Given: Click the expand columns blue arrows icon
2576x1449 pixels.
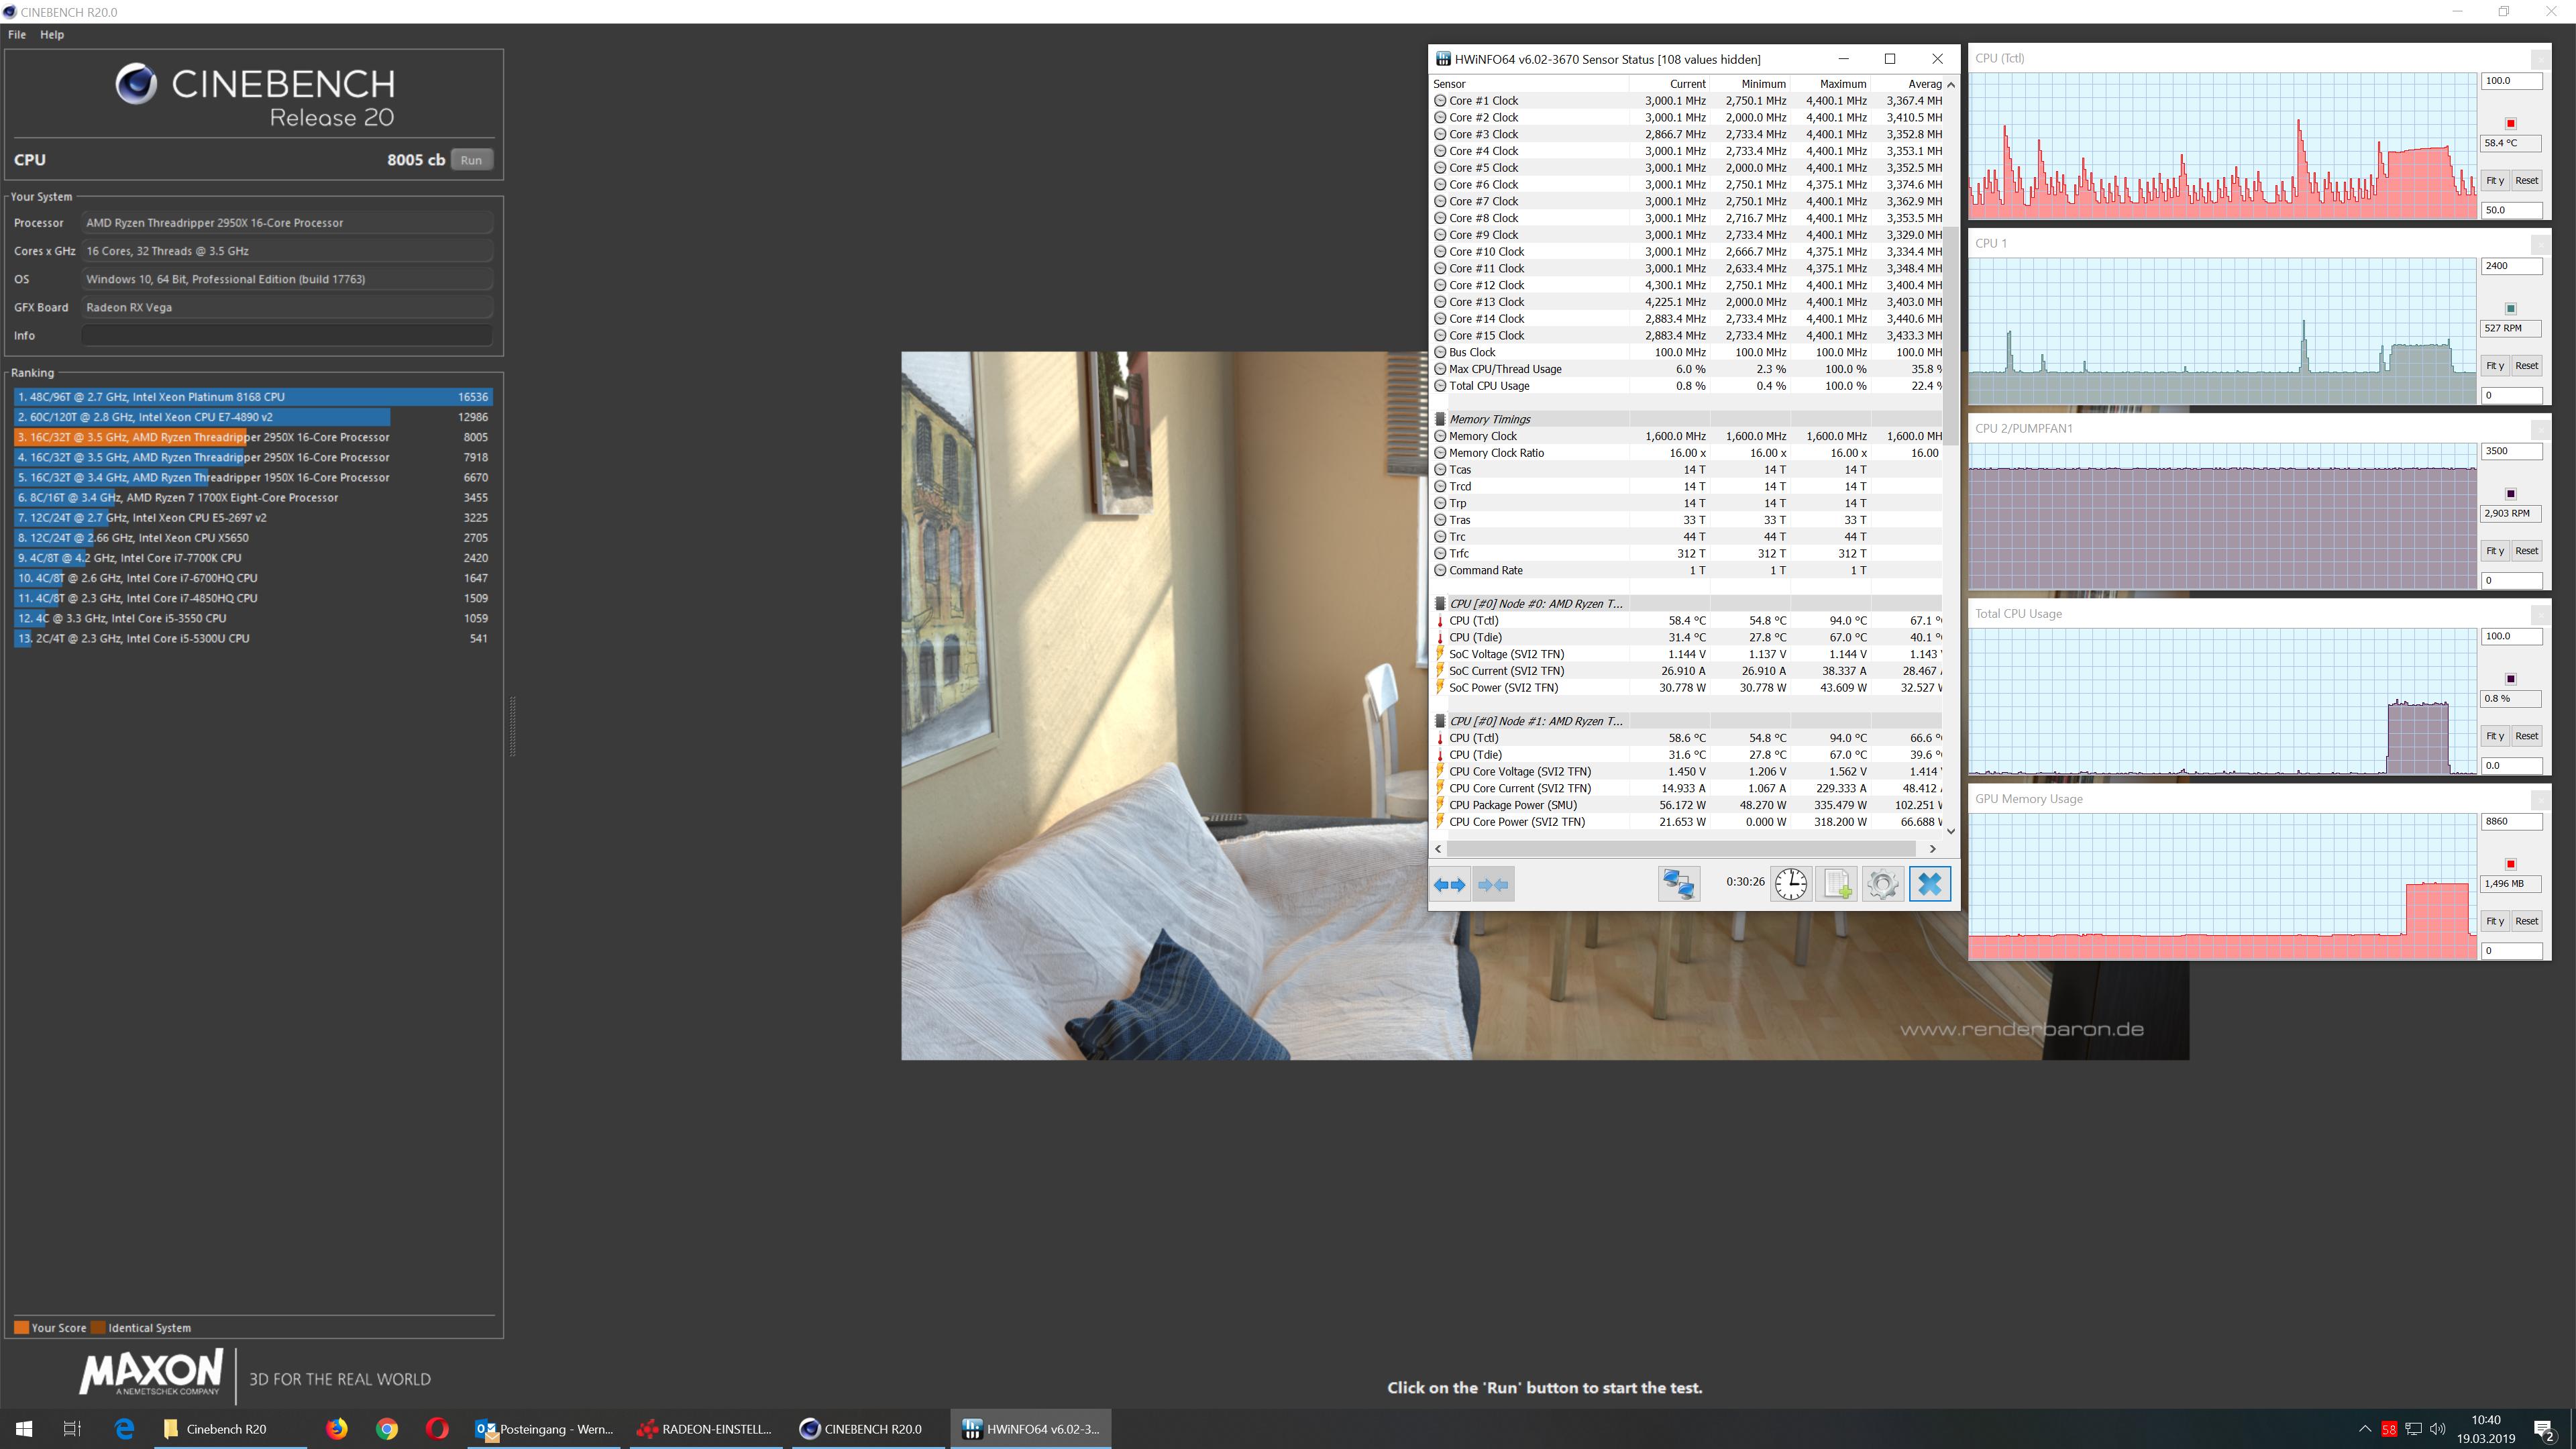Looking at the screenshot, I should click(x=1449, y=884).
